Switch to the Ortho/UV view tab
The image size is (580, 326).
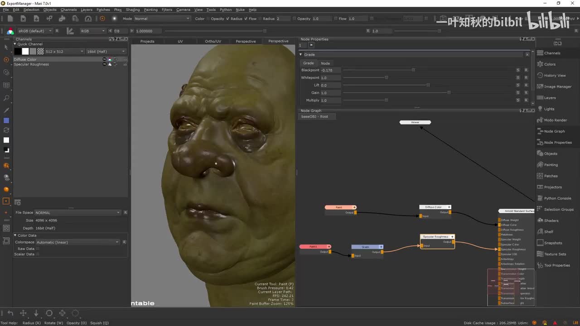213,41
